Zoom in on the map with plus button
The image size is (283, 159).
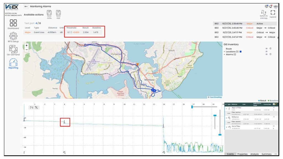point(27,45)
